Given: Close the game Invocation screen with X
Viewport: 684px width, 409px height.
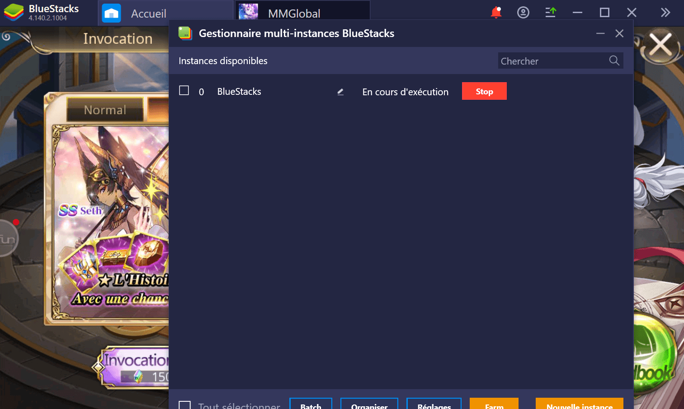Looking at the screenshot, I should pyautogui.click(x=660, y=45).
